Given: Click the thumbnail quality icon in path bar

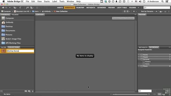Looking at the screenshot, I should pos(125,11).
